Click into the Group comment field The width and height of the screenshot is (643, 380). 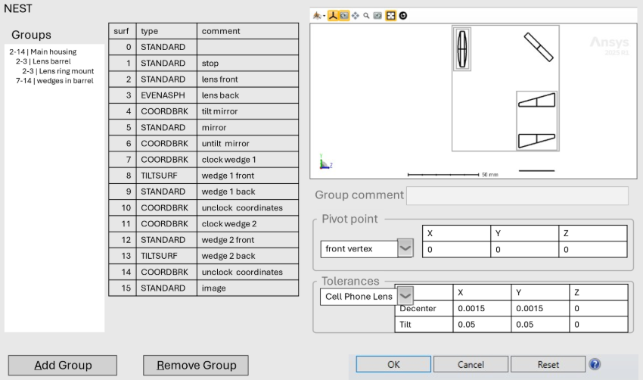click(517, 195)
